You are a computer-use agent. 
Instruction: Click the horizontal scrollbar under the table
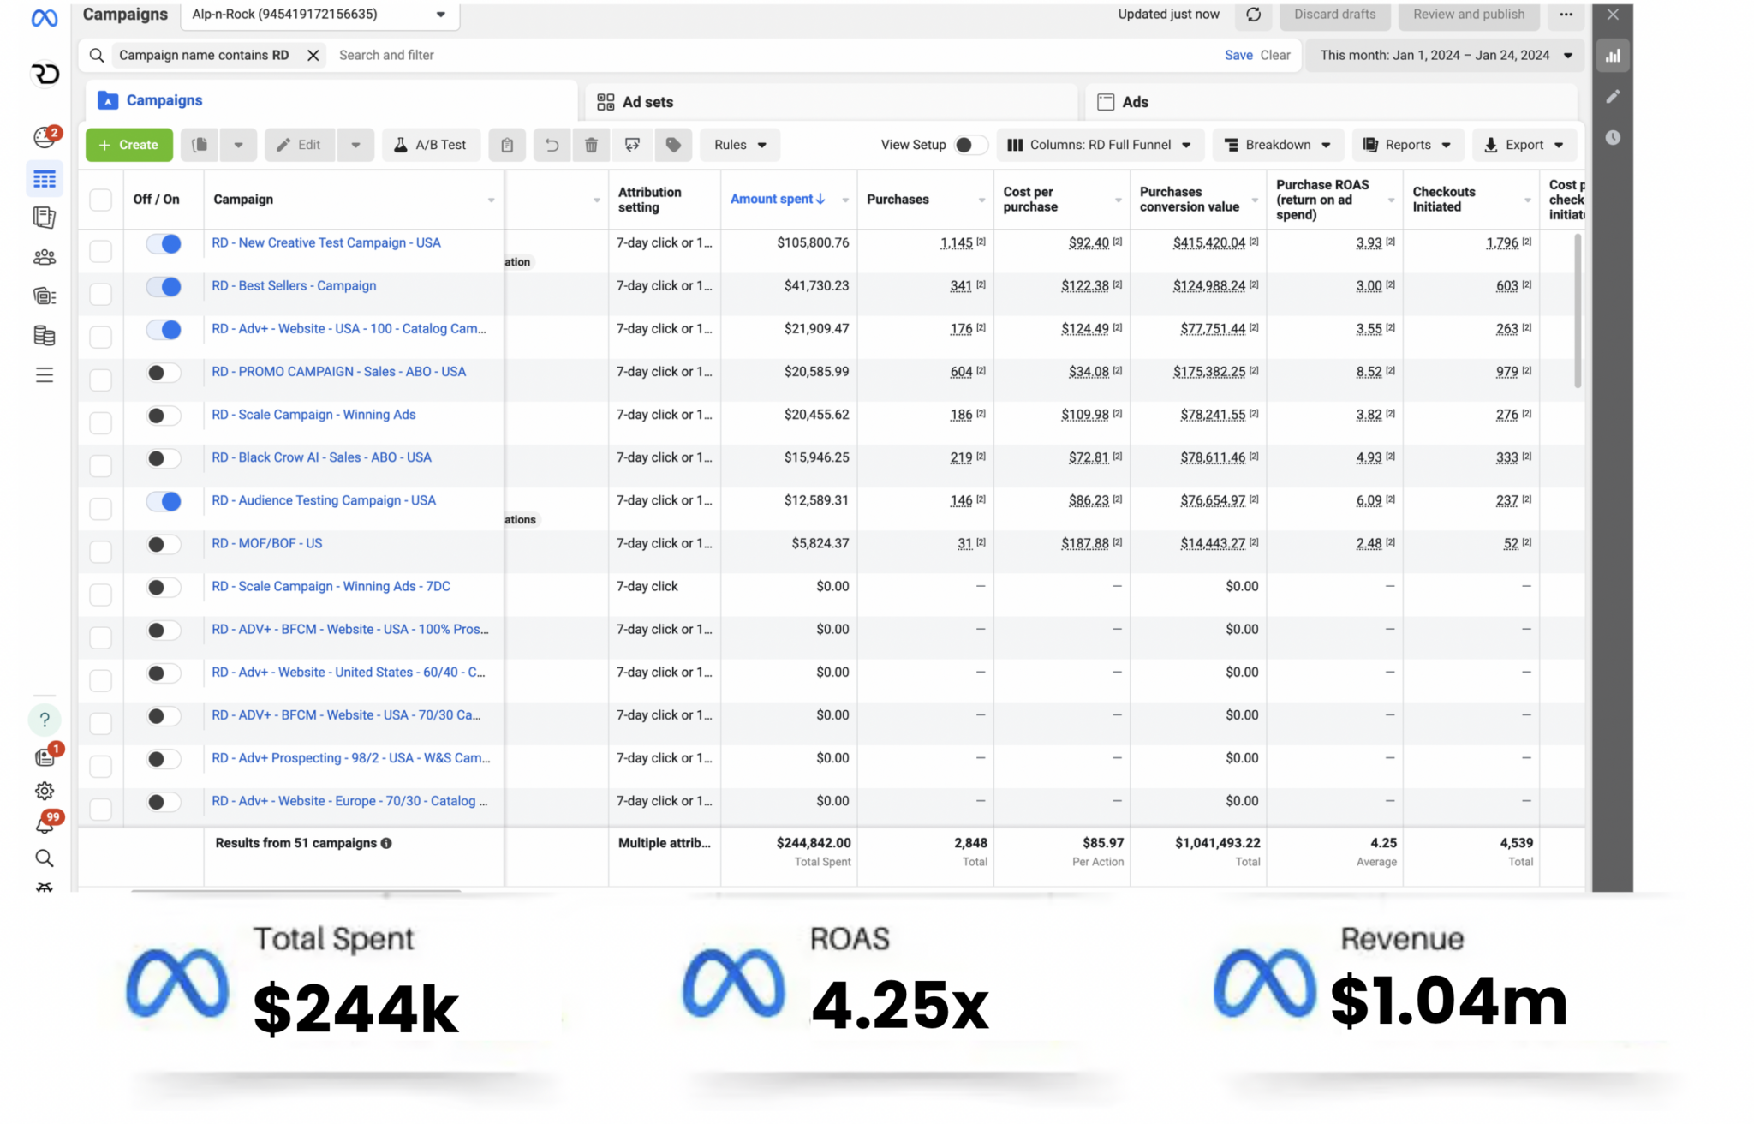pos(295,891)
